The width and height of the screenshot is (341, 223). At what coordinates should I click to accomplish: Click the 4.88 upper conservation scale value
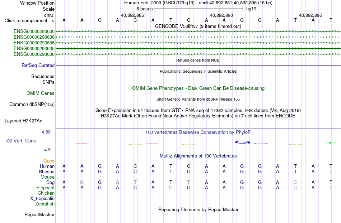(46, 132)
